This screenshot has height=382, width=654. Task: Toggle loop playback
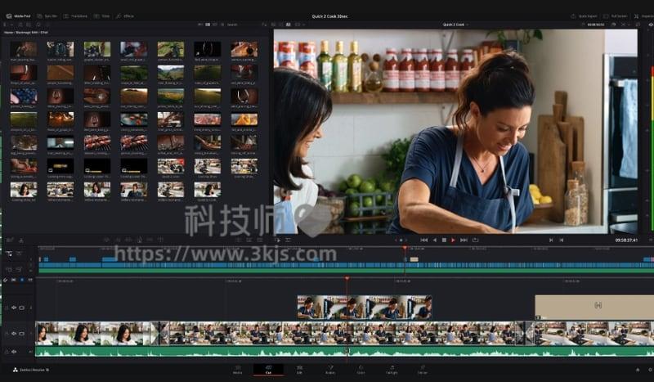click(475, 240)
